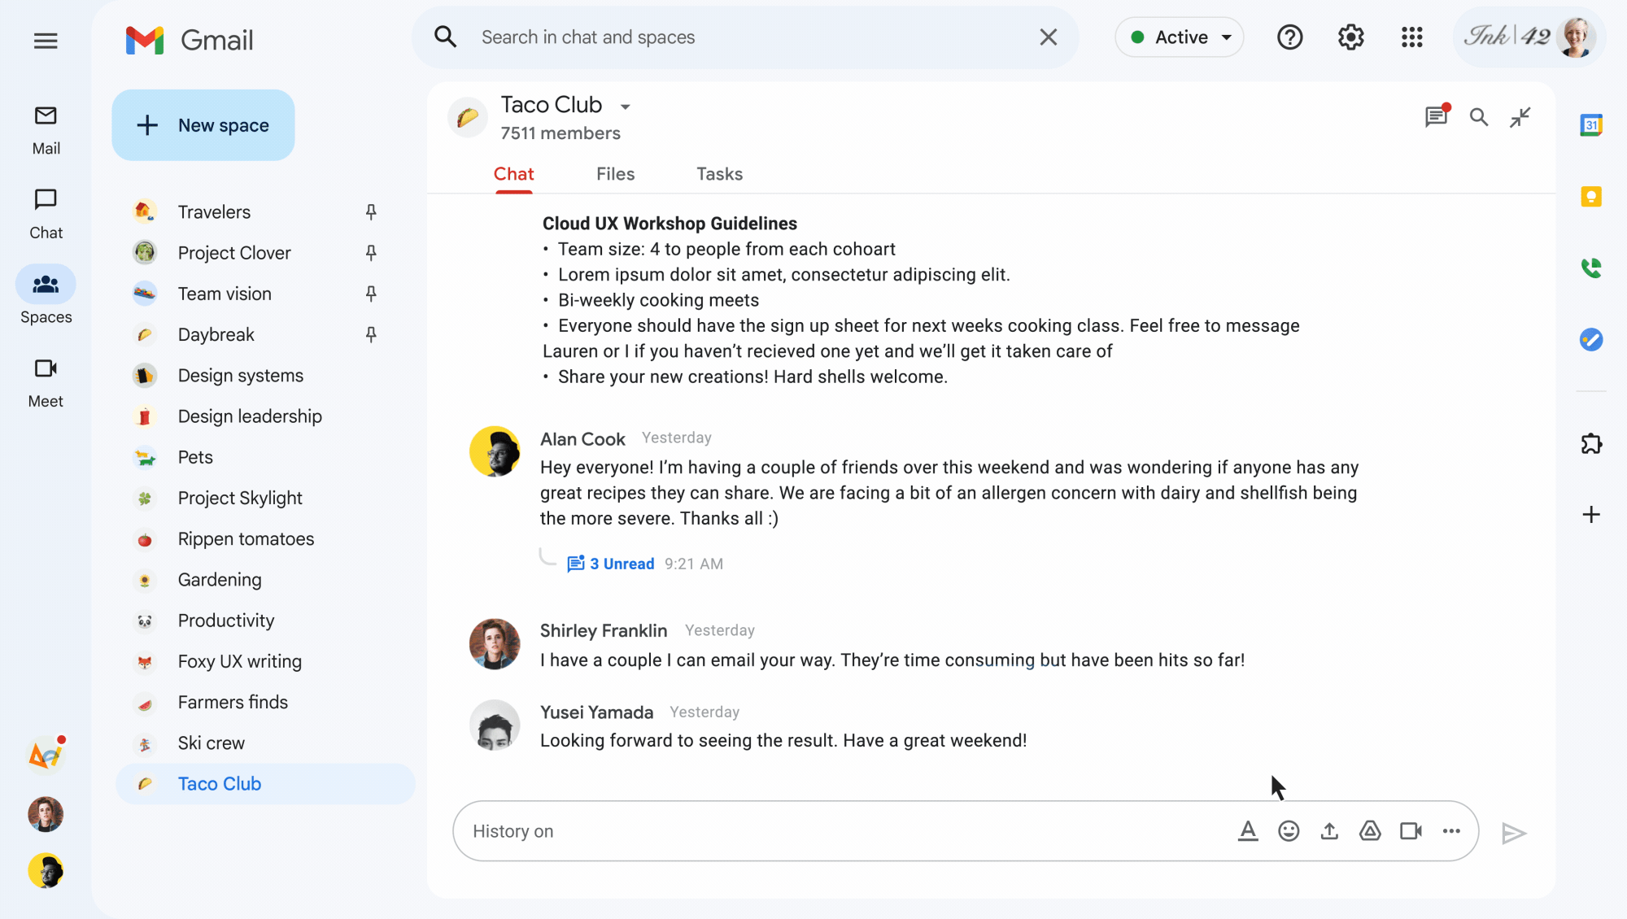The image size is (1627, 919).
Task: Click the emoji picker icon
Action: pyautogui.click(x=1289, y=831)
